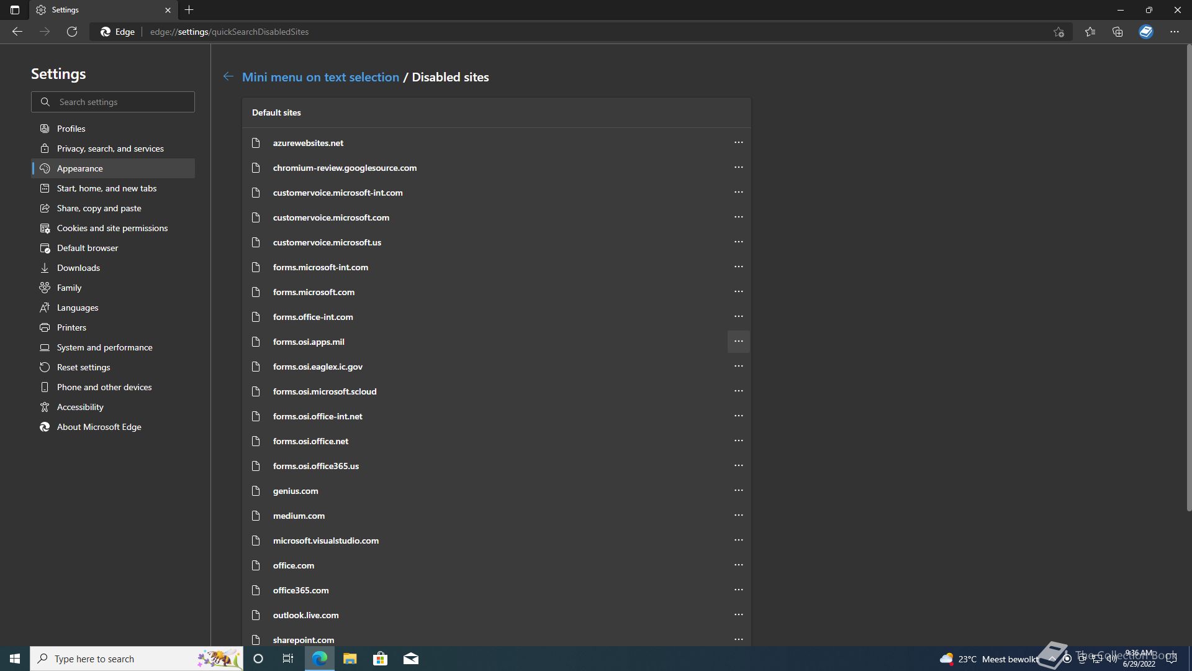Go to Cookies and site permissions

point(112,228)
